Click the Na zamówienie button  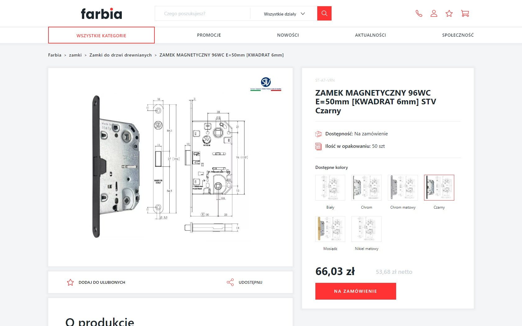click(x=355, y=291)
